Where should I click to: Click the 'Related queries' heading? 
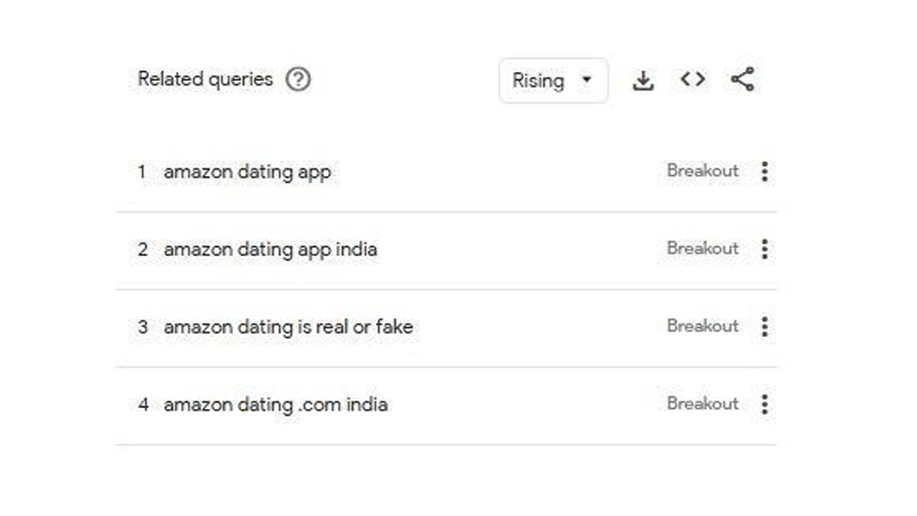pyautogui.click(x=205, y=80)
